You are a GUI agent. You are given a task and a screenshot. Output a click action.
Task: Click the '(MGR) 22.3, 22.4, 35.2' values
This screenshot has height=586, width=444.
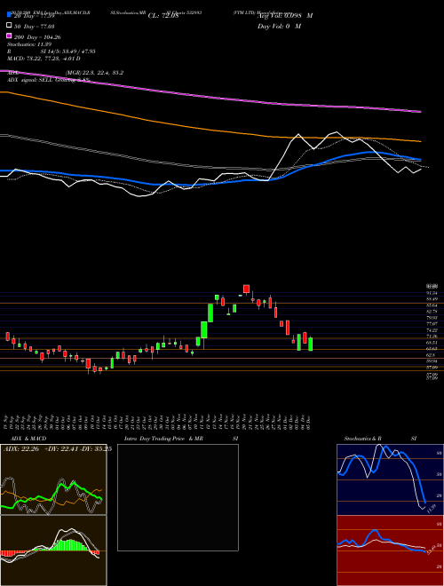[94, 73]
